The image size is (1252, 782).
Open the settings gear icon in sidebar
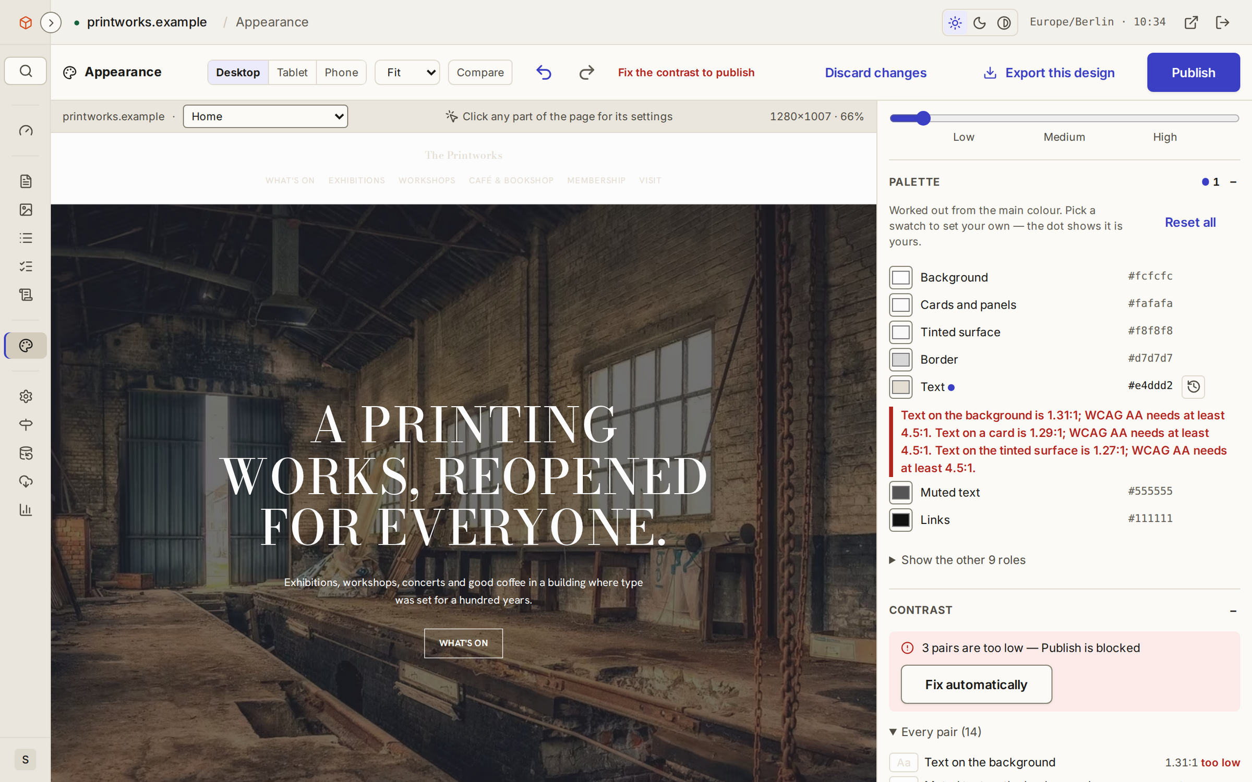[x=26, y=397]
